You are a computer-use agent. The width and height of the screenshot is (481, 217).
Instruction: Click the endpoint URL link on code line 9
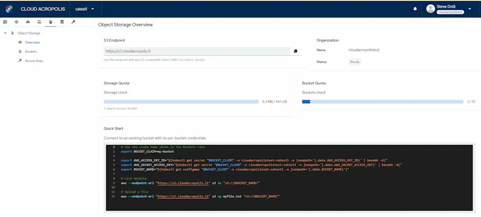pyautogui.click(x=183, y=183)
